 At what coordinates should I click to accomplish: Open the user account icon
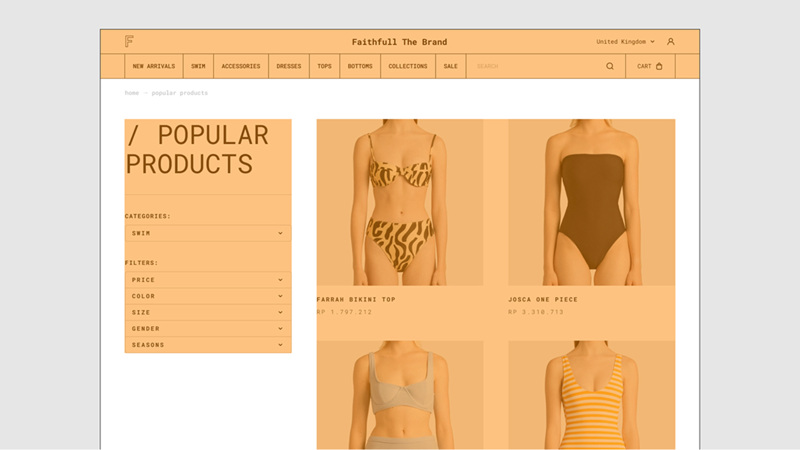670,42
